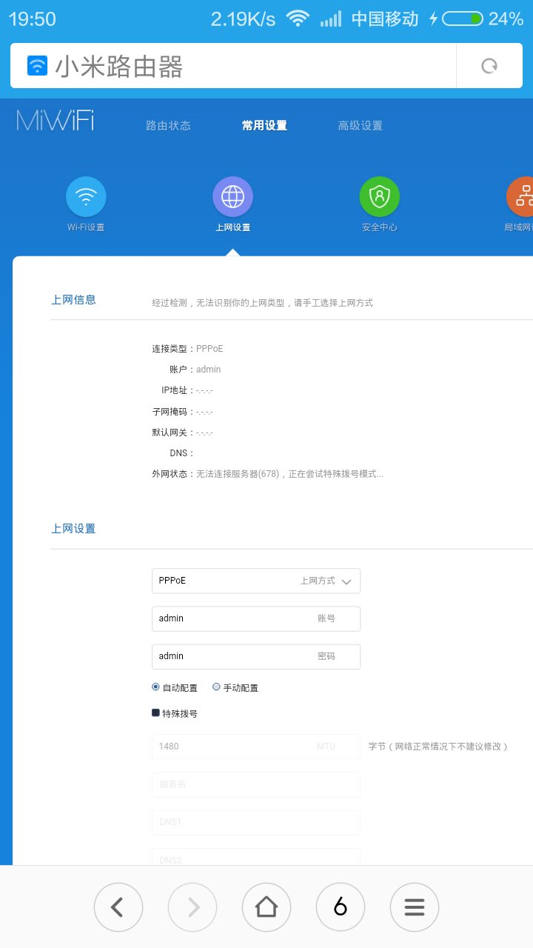Reload the page with refresh icon
The height and width of the screenshot is (948, 533).
point(489,66)
